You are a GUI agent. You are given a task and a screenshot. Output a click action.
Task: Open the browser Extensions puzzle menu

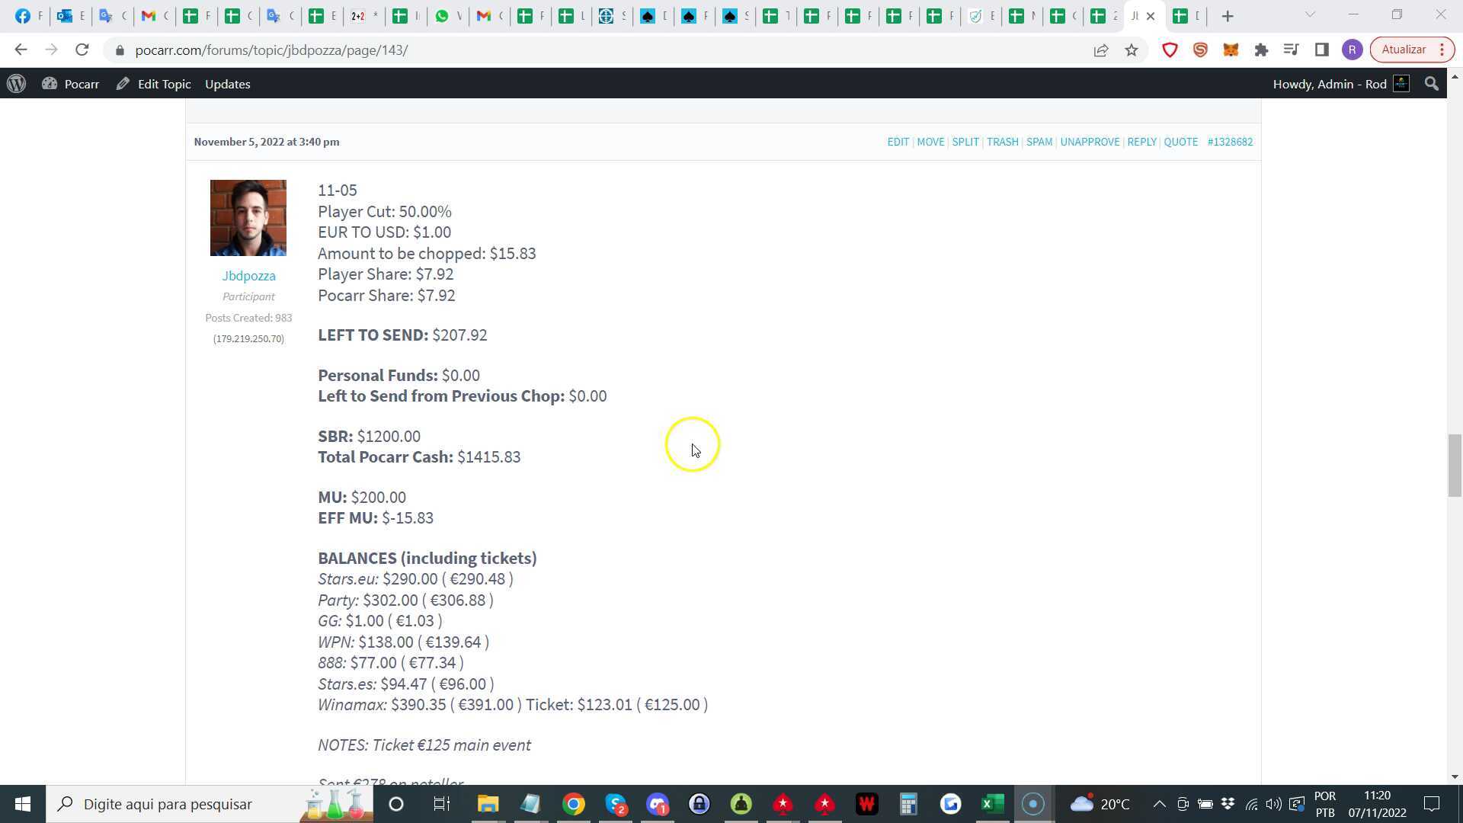pos(1261,50)
